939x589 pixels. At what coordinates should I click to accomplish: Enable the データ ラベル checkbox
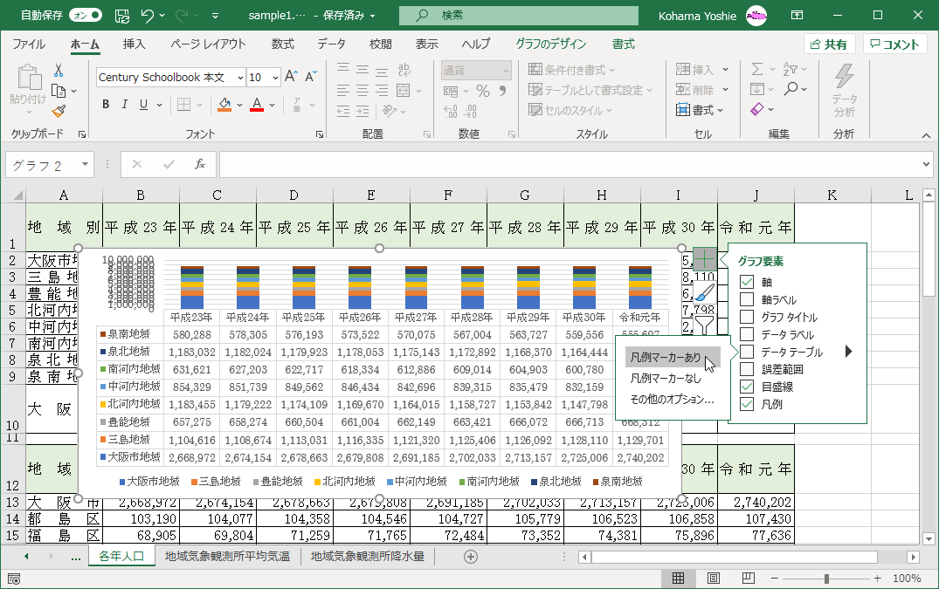click(x=747, y=334)
